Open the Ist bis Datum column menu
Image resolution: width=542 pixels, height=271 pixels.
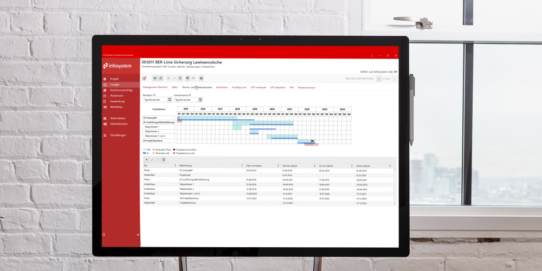(x=390, y=166)
